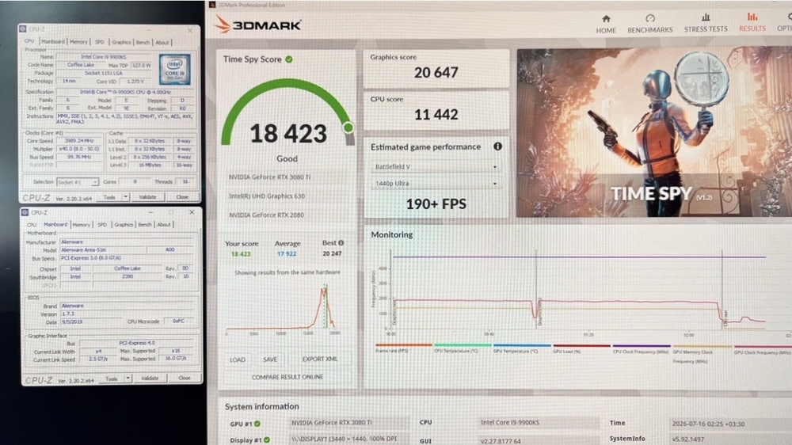Switch to Graphics tab in upper CPU-Z window
This screenshot has height=445, width=792.
pyautogui.click(x=121, y=43)
